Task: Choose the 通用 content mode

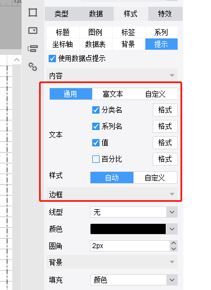Action: pyautogui.click(x=71, y=94)
